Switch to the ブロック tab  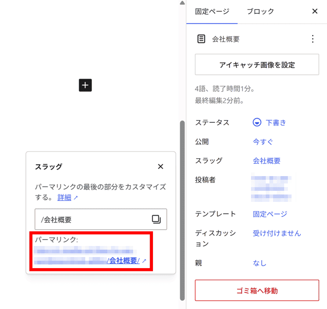260,11
